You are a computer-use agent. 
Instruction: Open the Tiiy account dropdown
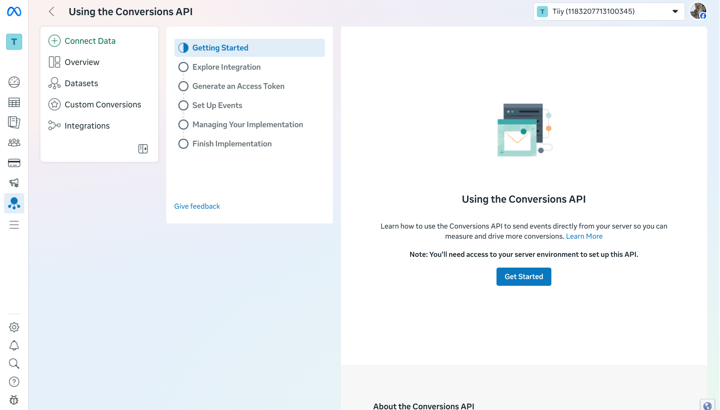(x=609, y=11)
